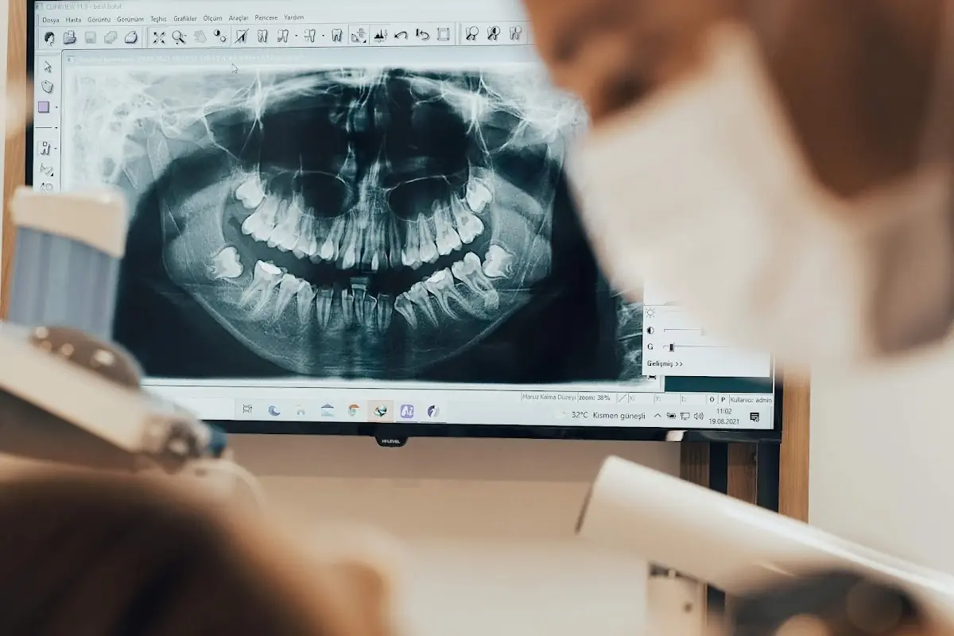954x636 pixels.
Task: Open the notification center icon
Action: tap(755, 417)
